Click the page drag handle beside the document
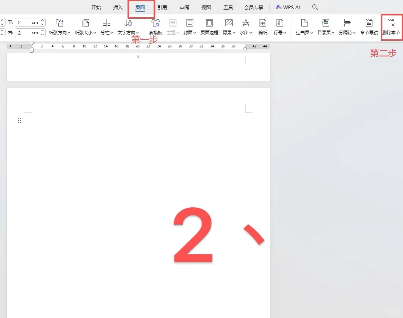Image resolution: width=403 pixels, height=318 pixels. tap(20, 120)
